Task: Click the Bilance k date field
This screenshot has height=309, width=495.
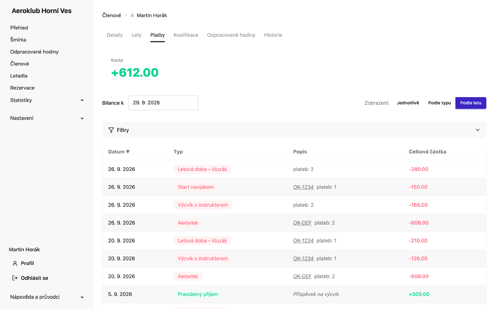Action: 163,103
